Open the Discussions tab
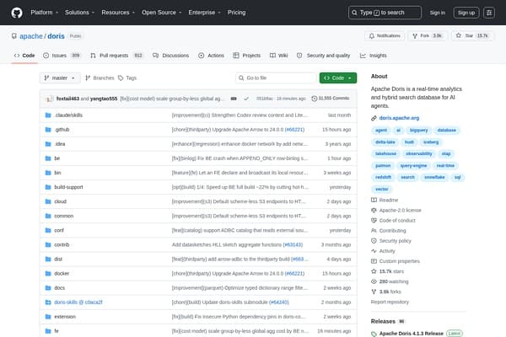 coord(170,56)
